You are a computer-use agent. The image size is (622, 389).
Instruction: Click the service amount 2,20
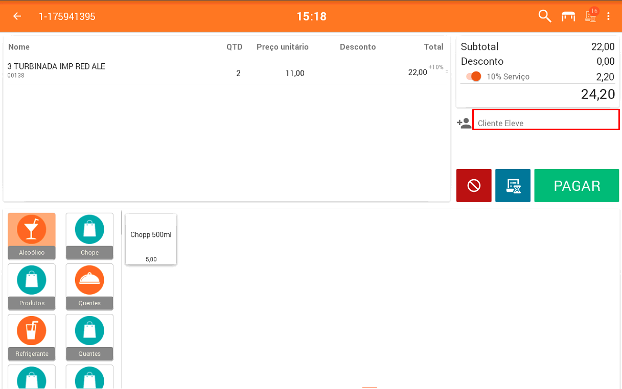coord(605,77)
